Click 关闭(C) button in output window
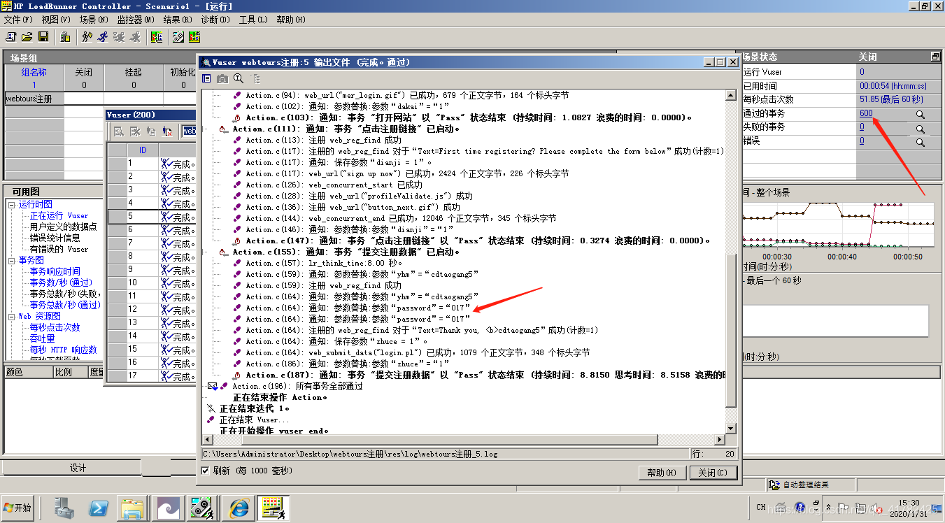Image resolution: width=945 pixels, height=523 pixels. point(713,473)
